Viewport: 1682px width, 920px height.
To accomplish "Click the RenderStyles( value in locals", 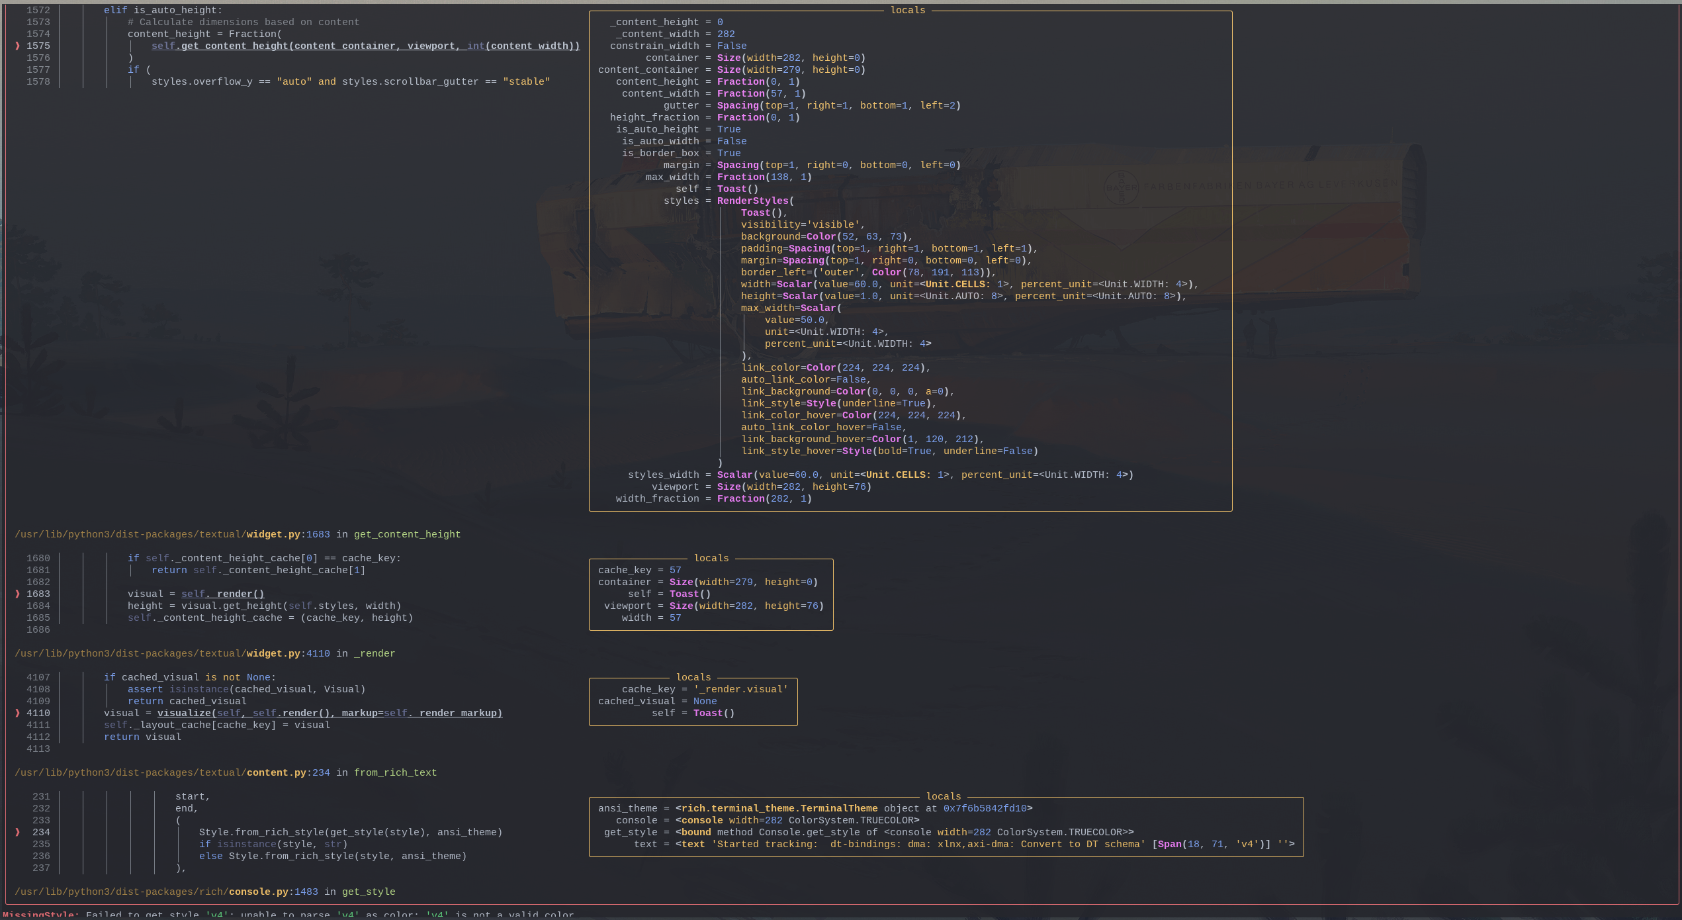I will pyautogui.click(x=755, y=201).
